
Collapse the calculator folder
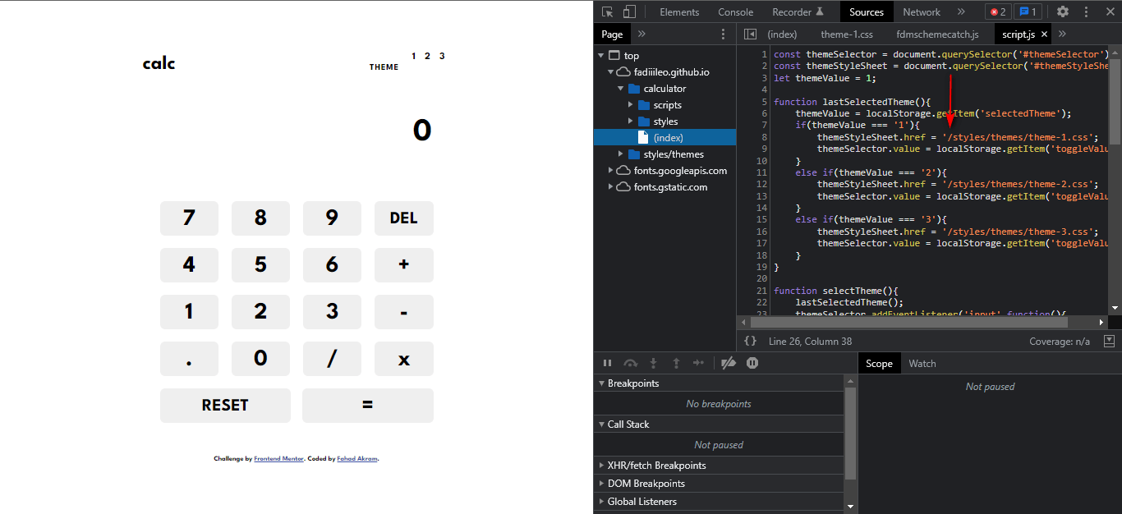point(621,89)
